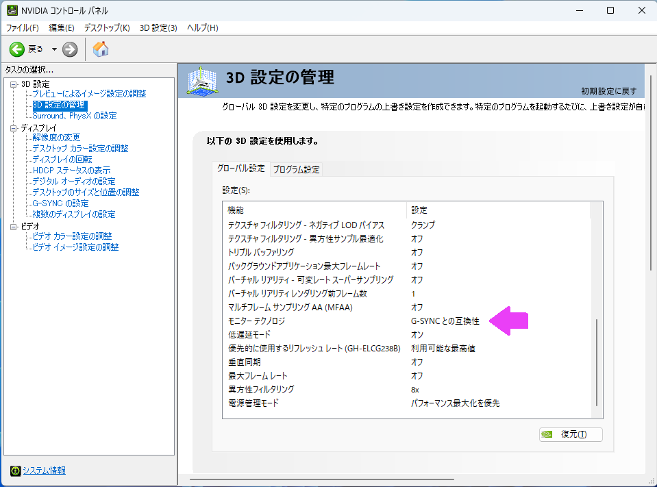Open 解像度の変更 in tree

(56, 138)
